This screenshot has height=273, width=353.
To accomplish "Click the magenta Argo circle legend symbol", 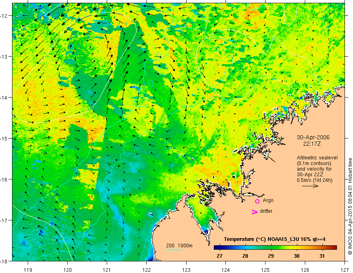I will pos(257,201).
